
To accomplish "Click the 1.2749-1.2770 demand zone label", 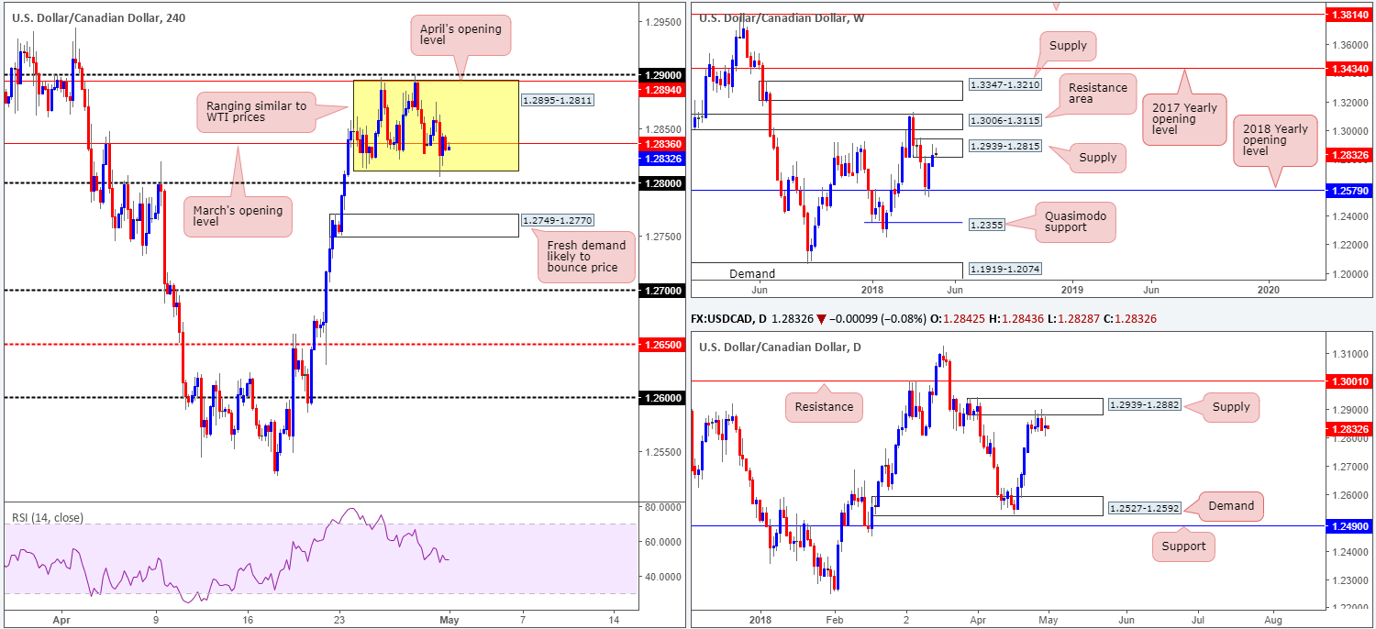I will point(556,221).
